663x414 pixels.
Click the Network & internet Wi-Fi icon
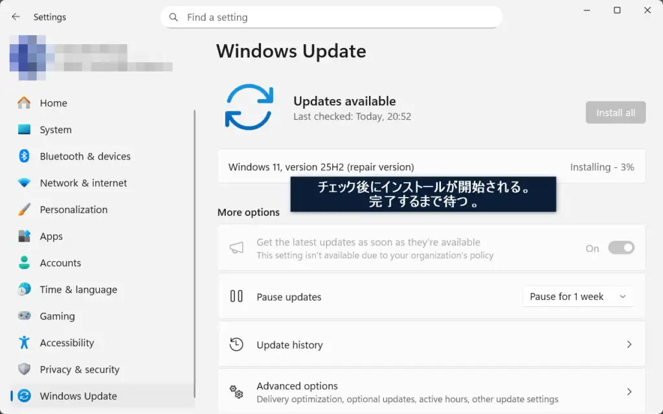(x=24, y=183)
